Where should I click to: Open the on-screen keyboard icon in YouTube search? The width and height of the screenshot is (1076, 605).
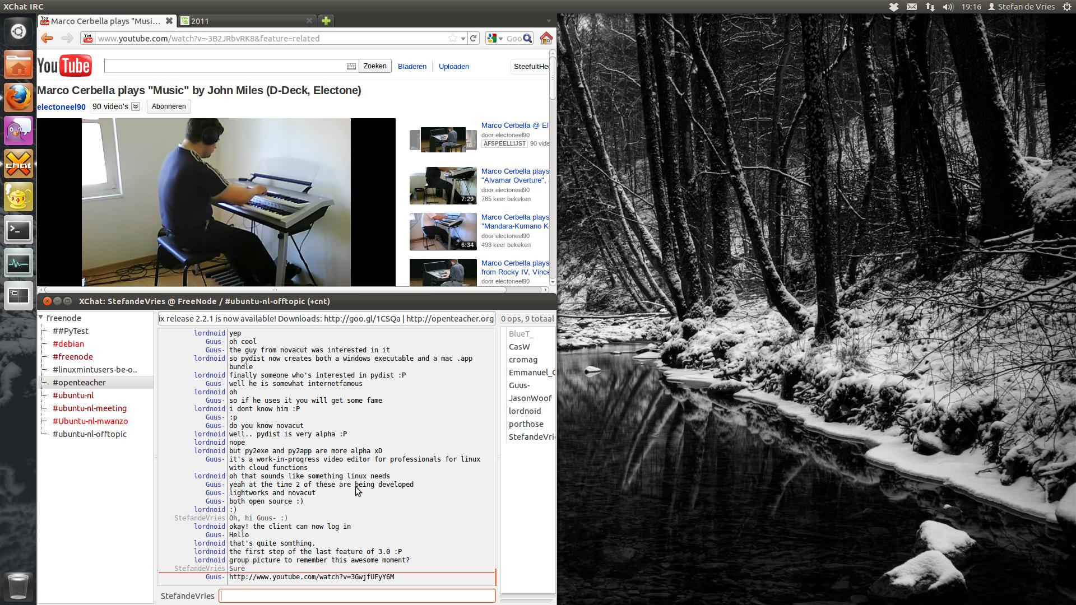coord(351,66)
